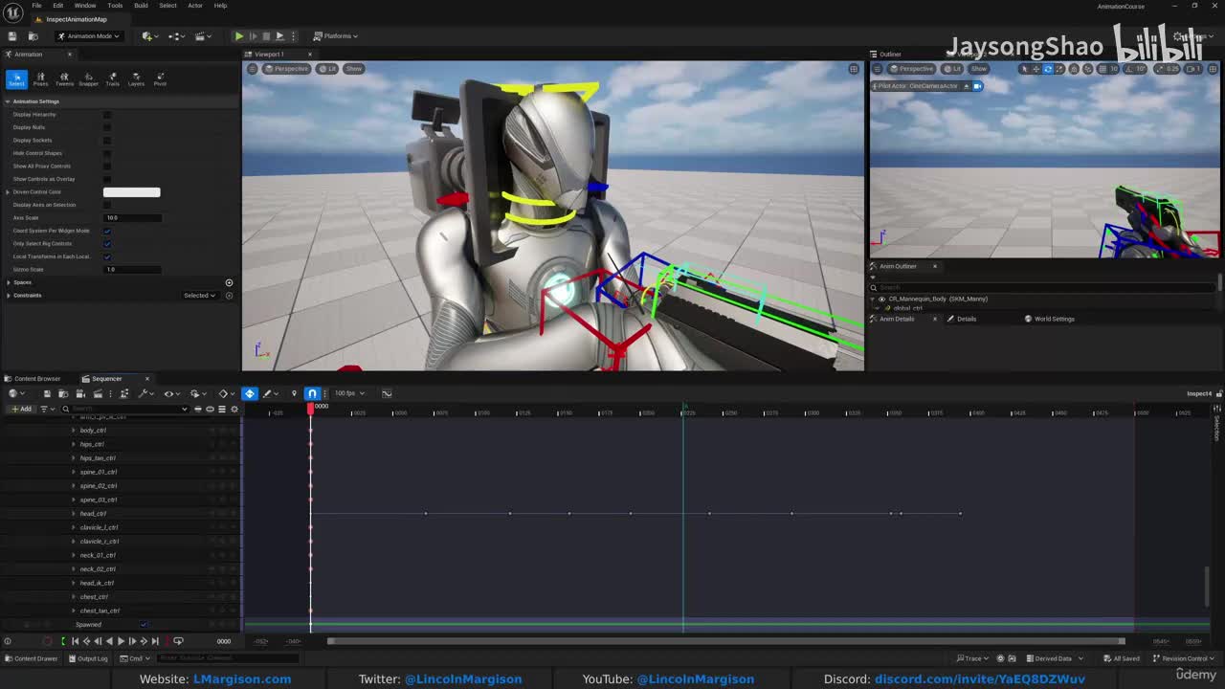Click the Pivot tool icon

(x=160, y=78)
